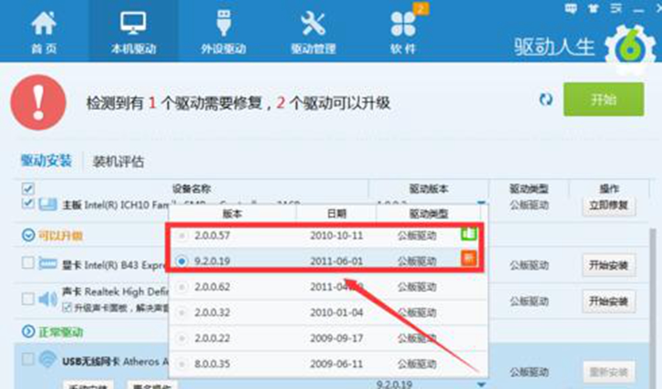
Task: Click the date 2011-06-01 cell
Action: tap(337, 261)
